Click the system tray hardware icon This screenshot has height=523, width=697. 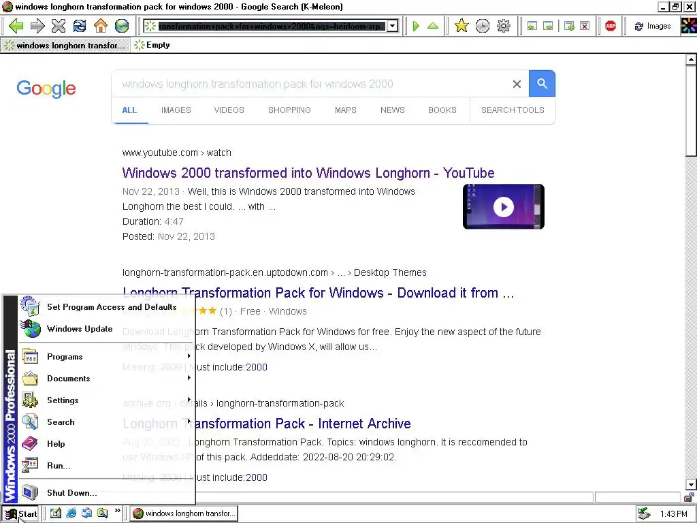tap(645, 513)
